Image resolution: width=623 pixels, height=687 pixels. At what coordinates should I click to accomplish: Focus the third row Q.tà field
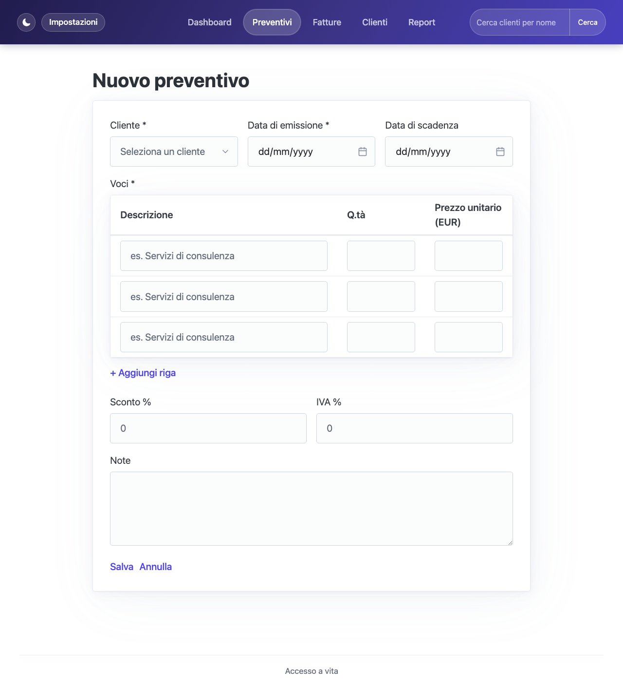[x=381, y=337]
